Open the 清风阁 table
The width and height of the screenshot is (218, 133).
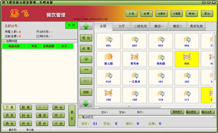(x=161, y=59)
